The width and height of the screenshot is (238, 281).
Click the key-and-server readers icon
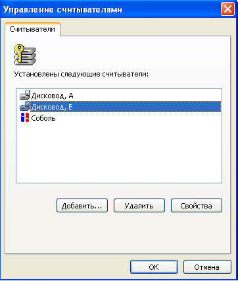point(25,55)
